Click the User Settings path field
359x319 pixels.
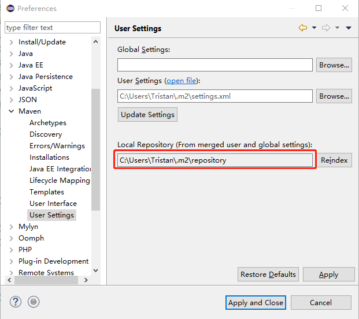(215, 96)
